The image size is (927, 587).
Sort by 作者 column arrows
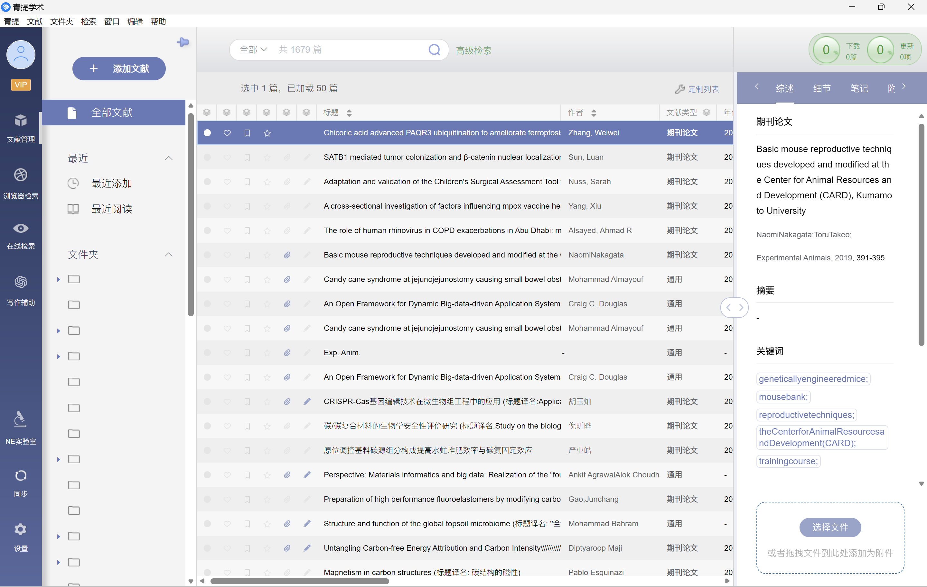[x=594, y=113]
